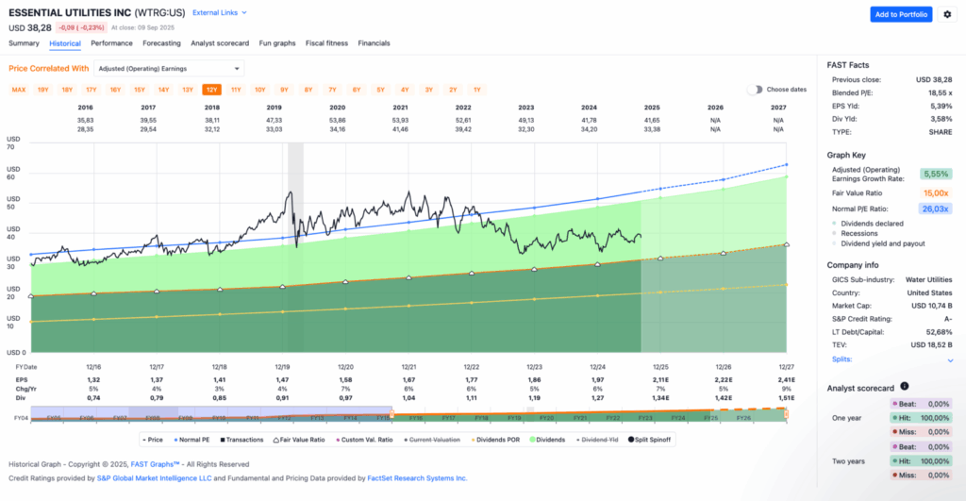Image resolution: width=966 pixels, height=501 pixels.
Task: Open the settings gear icon
Action: (947, 14)
